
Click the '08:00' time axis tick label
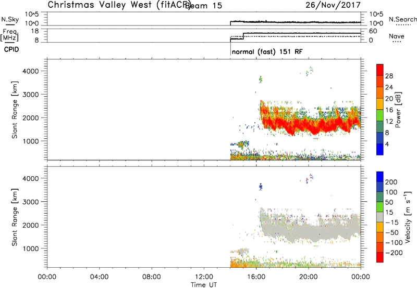pos(152,277)
